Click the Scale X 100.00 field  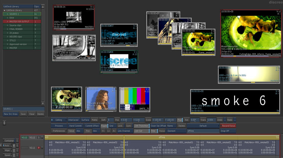click(x=158, y=120)
